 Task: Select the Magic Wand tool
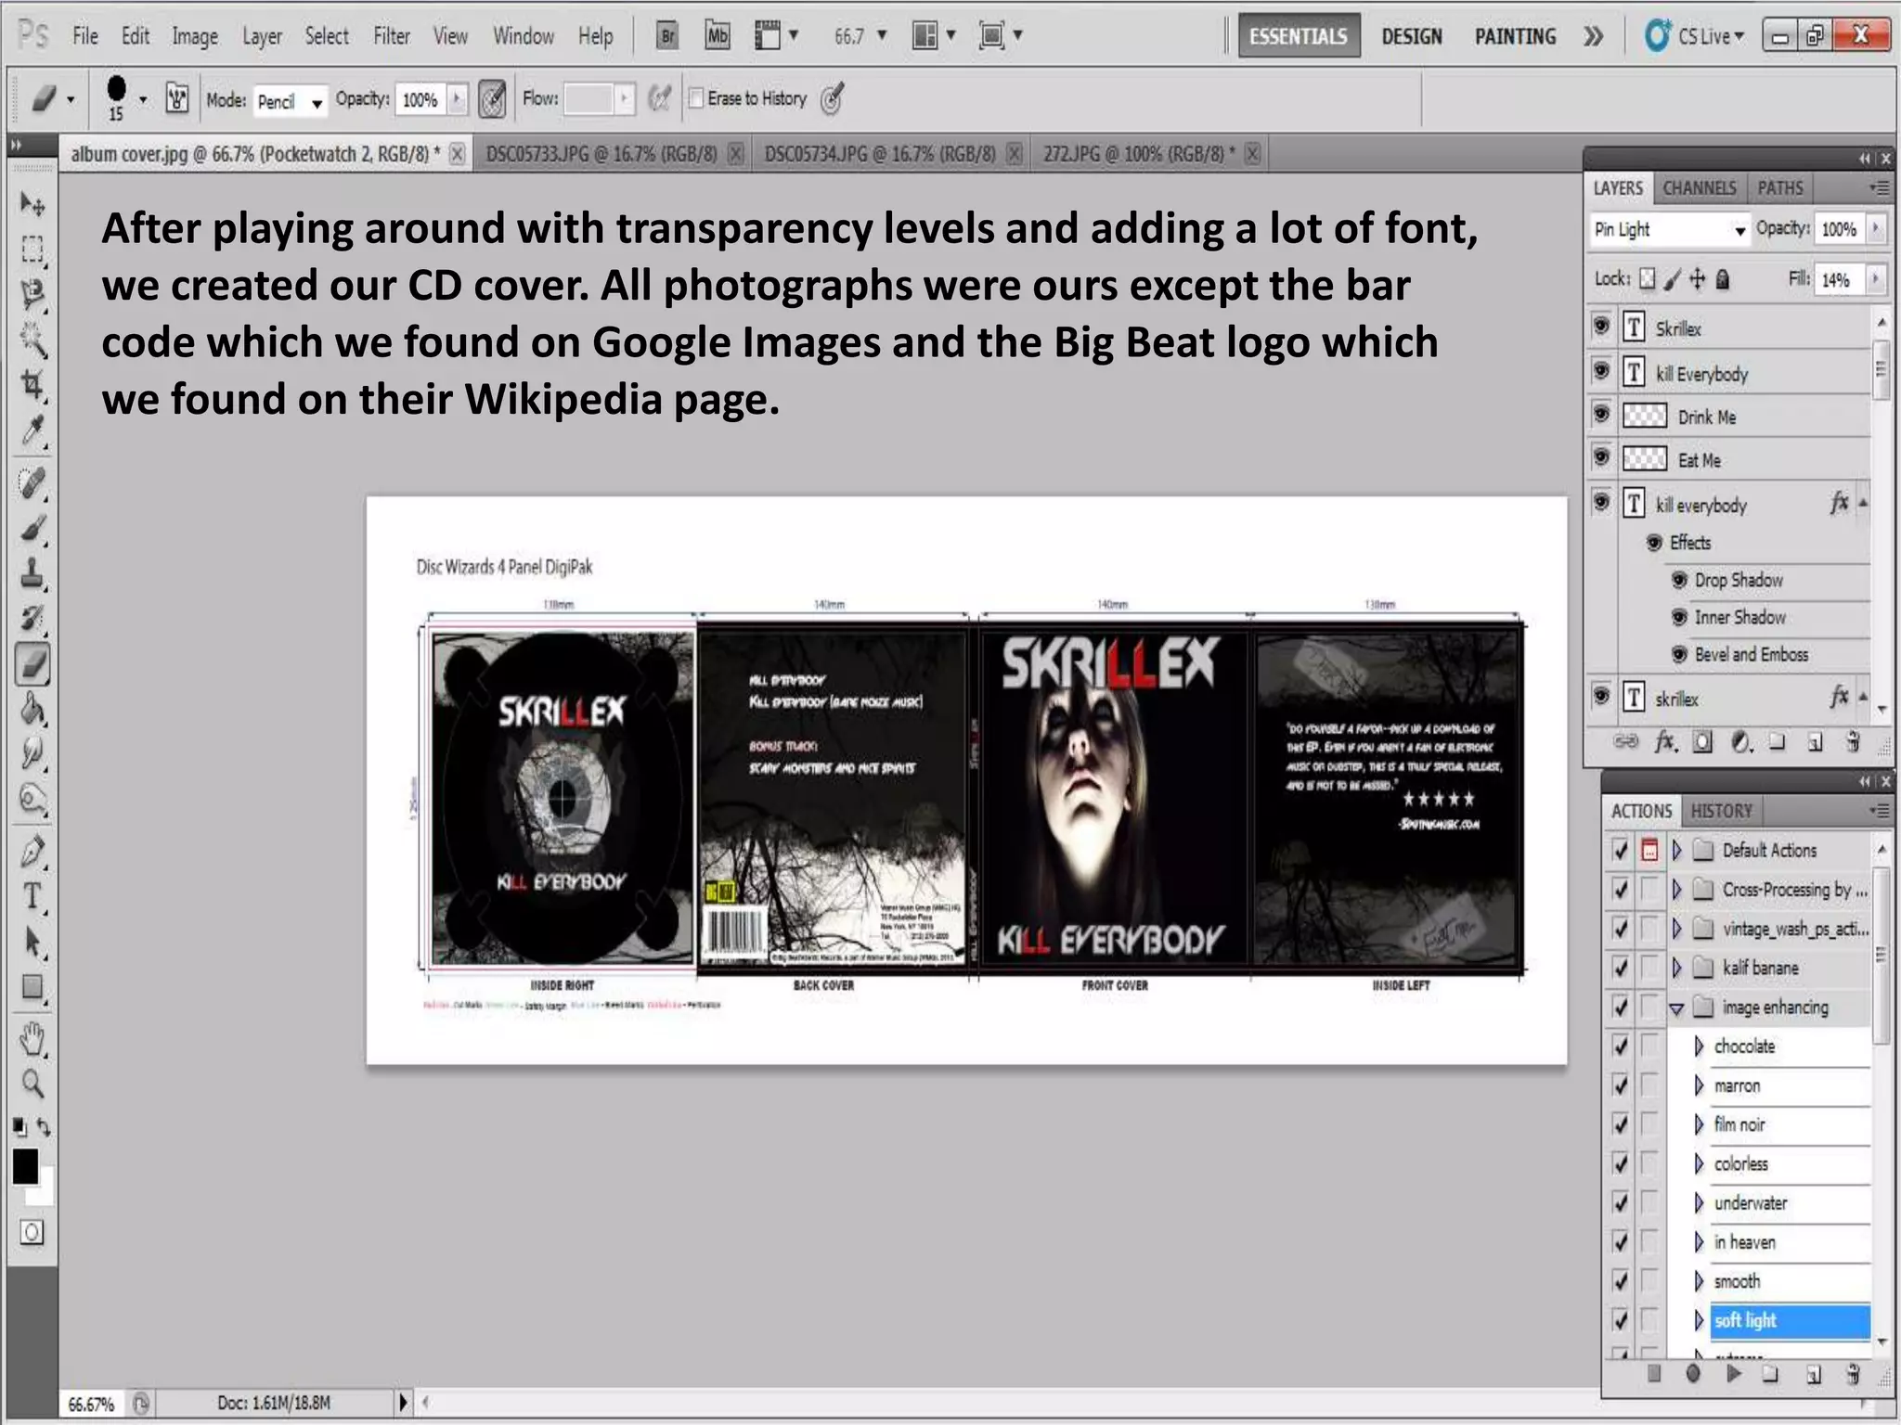point(32,340)
